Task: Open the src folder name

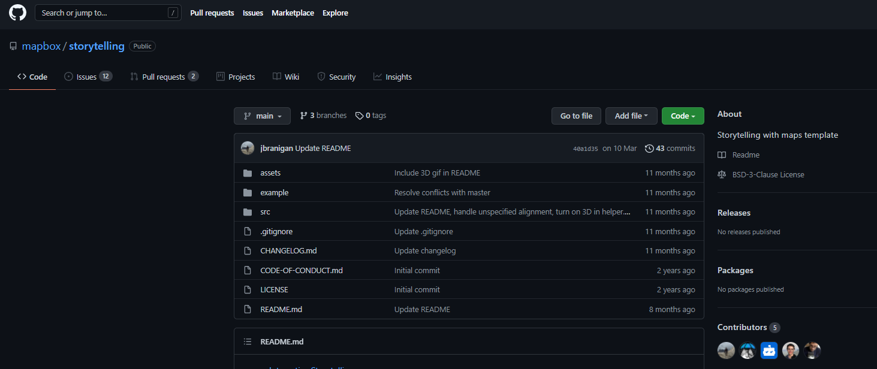Action: tap(265, 212)
